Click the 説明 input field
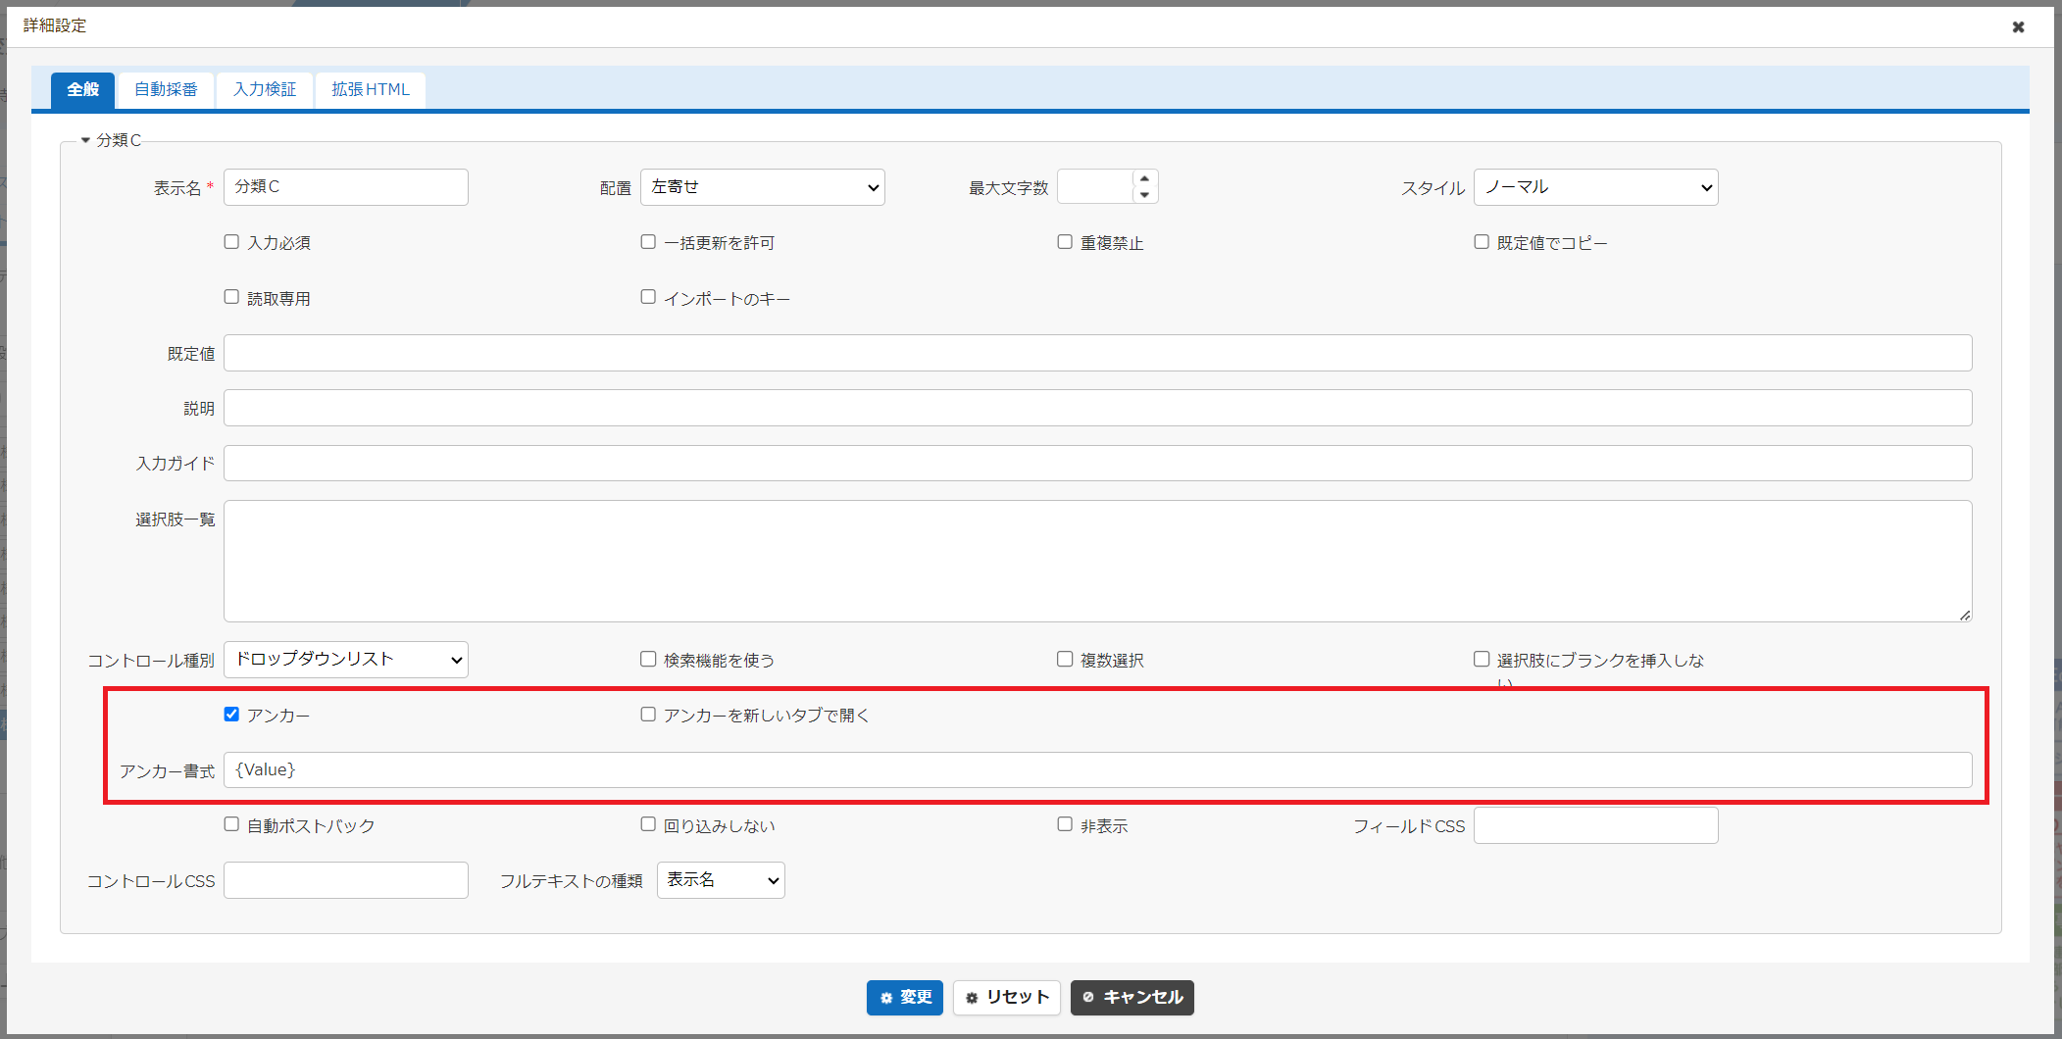The width and height of the screenshot is (2062, 1039). (1098, 408)
